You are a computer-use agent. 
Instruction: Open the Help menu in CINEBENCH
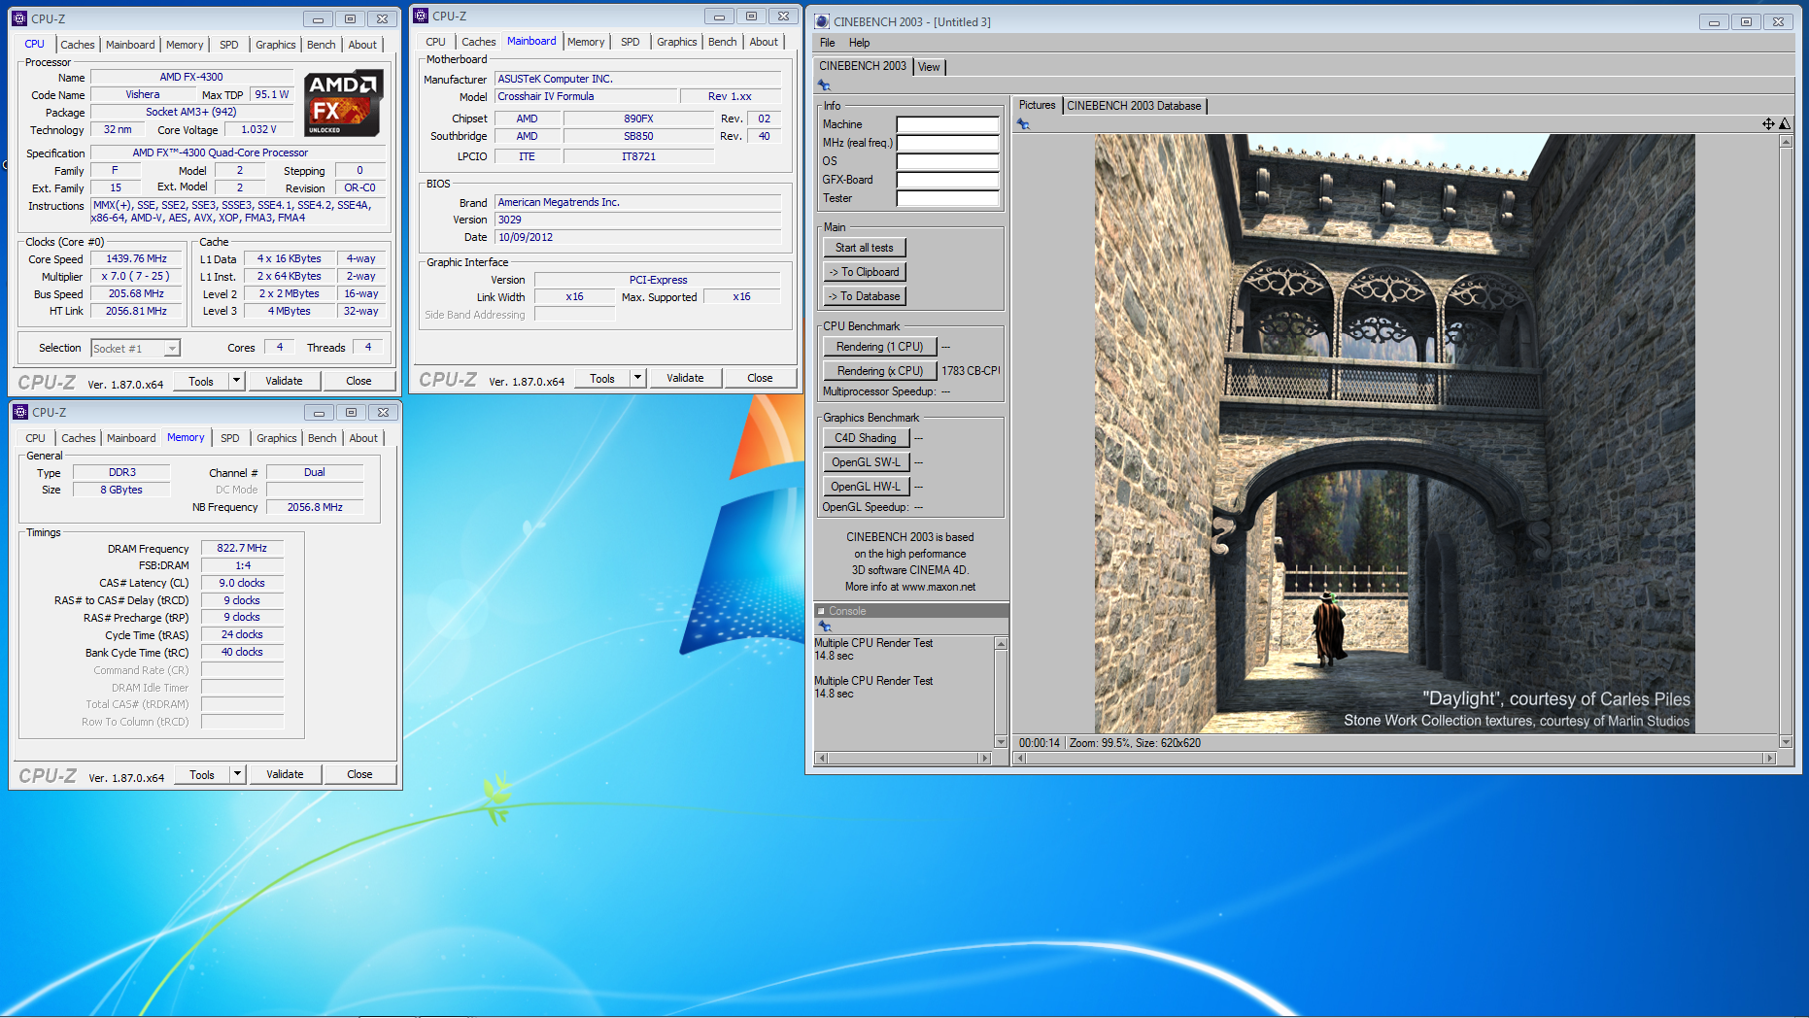[859, 43]
